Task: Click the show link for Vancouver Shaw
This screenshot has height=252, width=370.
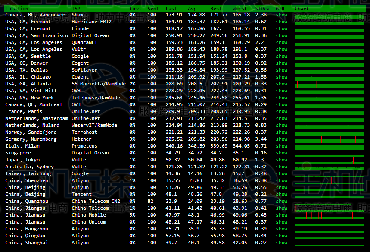Action: (x=282, y=15)
